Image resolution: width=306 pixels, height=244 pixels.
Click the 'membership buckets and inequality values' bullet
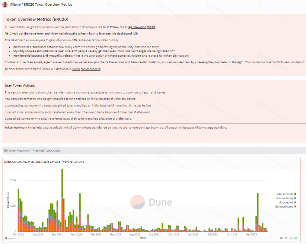coord(101,55)
